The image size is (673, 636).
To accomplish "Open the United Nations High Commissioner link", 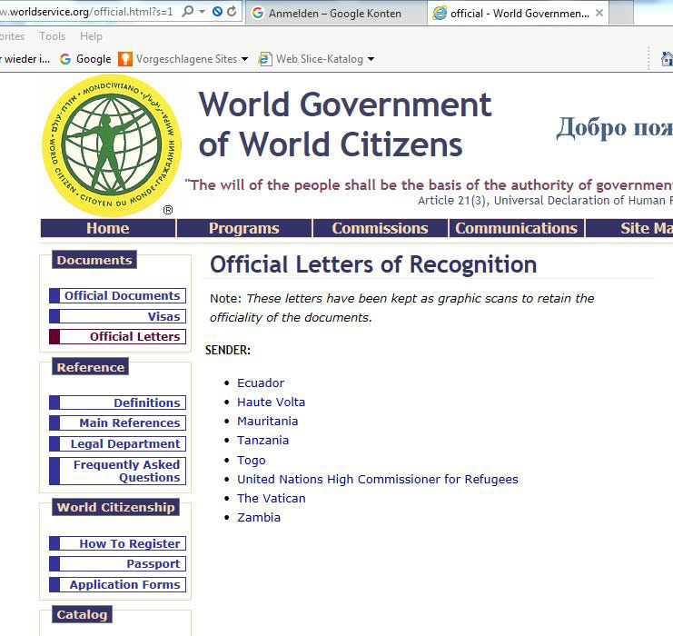I will tap(377, 479).
